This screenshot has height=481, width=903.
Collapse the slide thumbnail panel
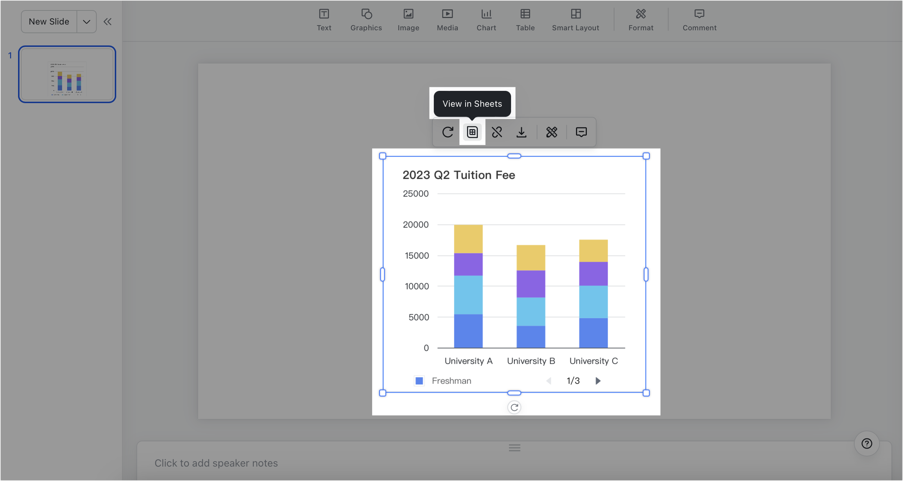point(108,22)
